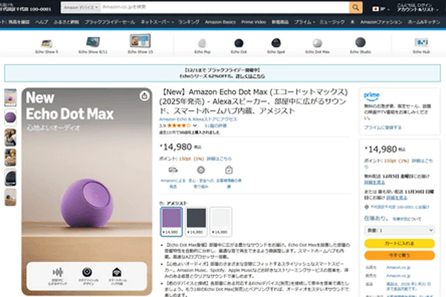The width and height of the screenshot is (446, 297).
Task: Click the location pin delivery address icon
Action: (366, 207)
